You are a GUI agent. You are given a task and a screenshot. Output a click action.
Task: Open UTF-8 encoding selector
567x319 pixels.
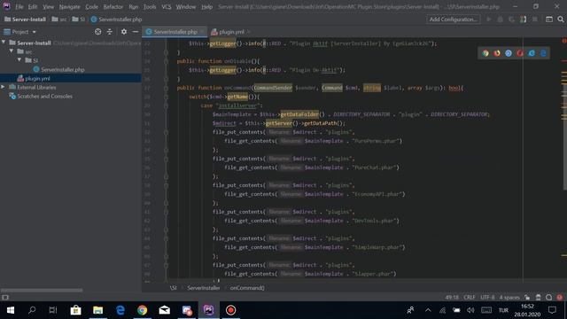pyautogui.click(x=487, y=298)
